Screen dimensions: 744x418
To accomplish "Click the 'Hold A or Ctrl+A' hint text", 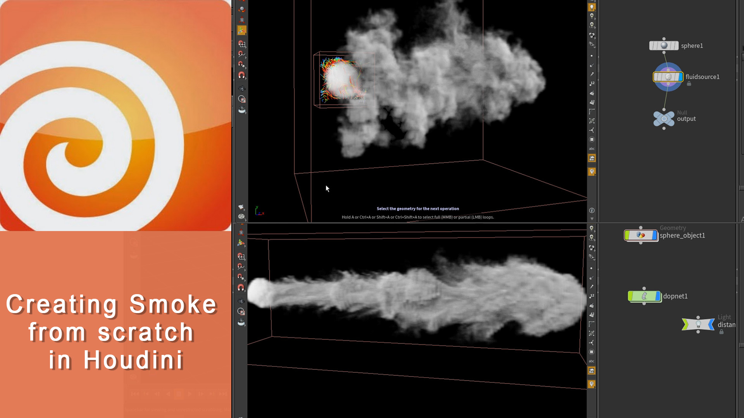I will 418,217.
